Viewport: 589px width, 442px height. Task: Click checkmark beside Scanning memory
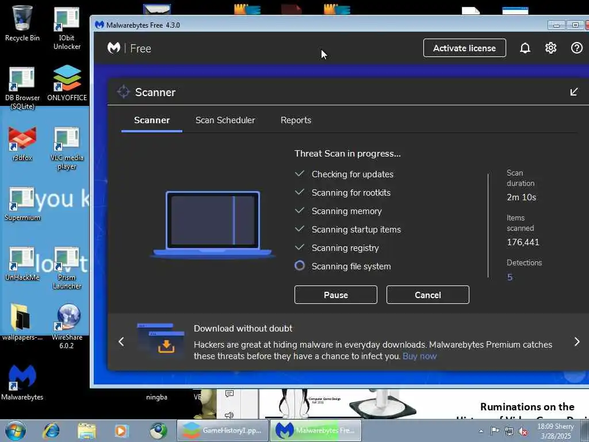pos(299,211)
